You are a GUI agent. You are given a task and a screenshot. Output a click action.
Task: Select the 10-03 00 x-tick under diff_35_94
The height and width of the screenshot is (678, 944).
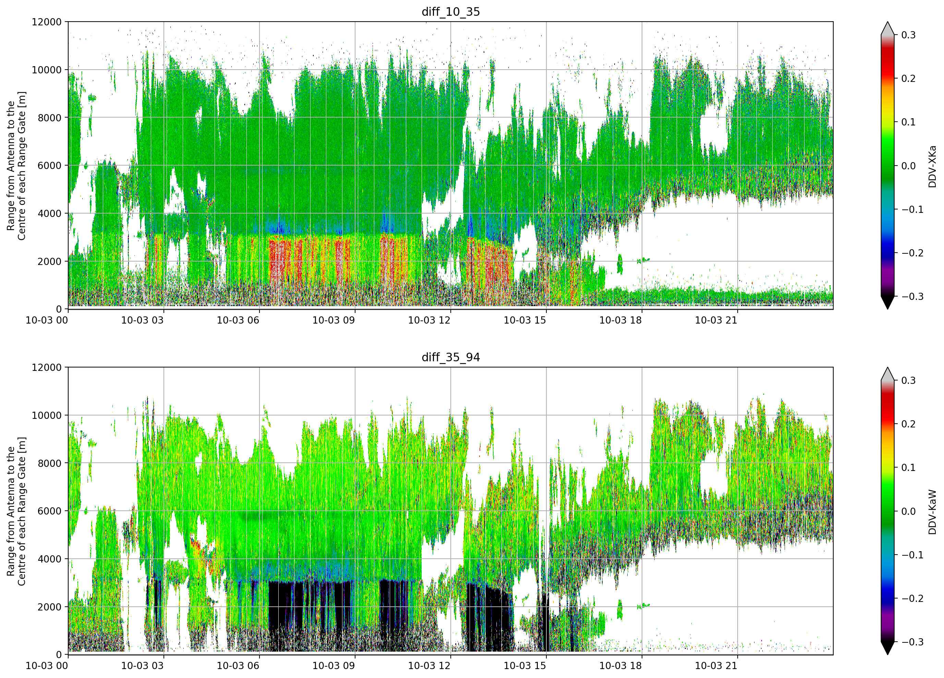pos(47,666)
